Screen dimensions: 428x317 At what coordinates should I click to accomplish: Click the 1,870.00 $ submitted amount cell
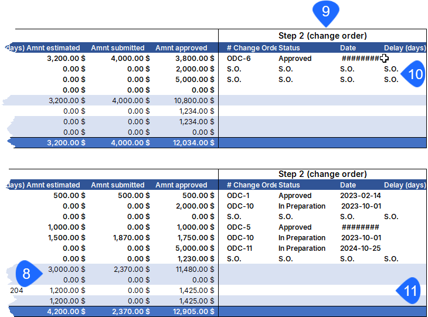tap(131, 238)
